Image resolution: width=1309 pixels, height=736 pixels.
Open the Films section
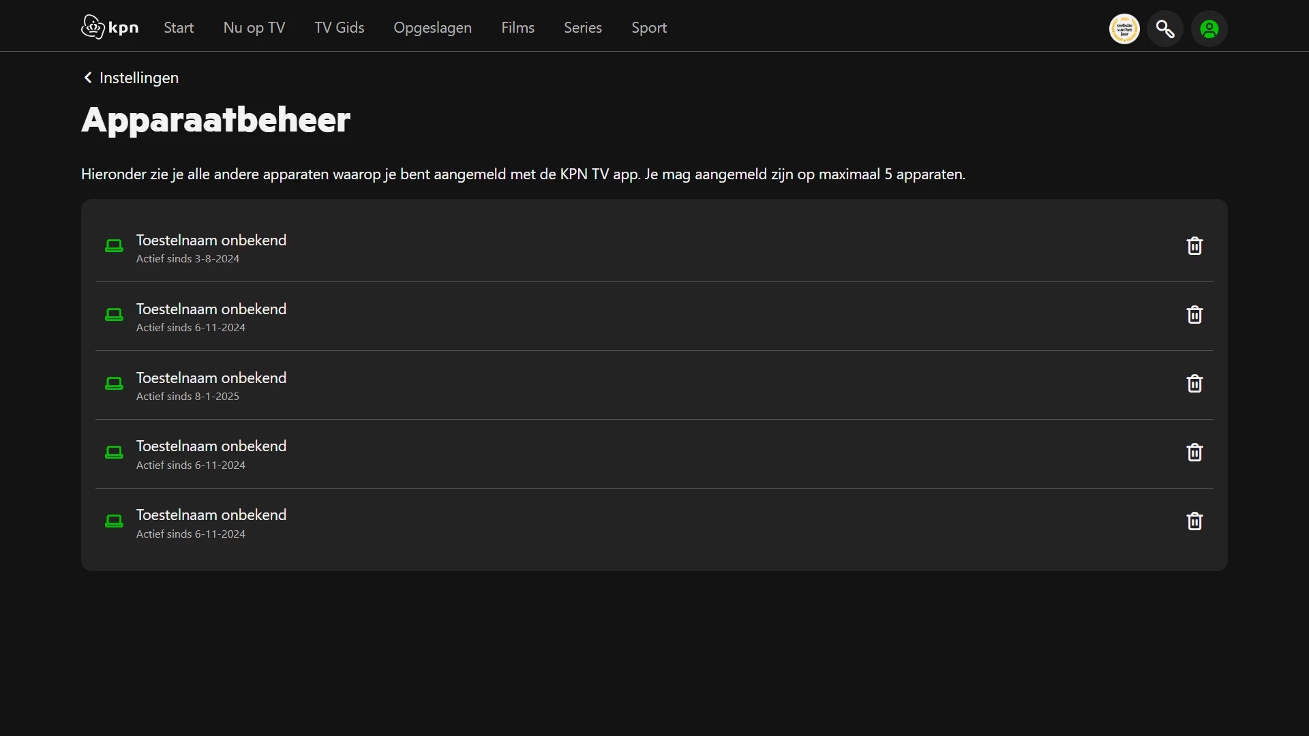pos(517,28)
